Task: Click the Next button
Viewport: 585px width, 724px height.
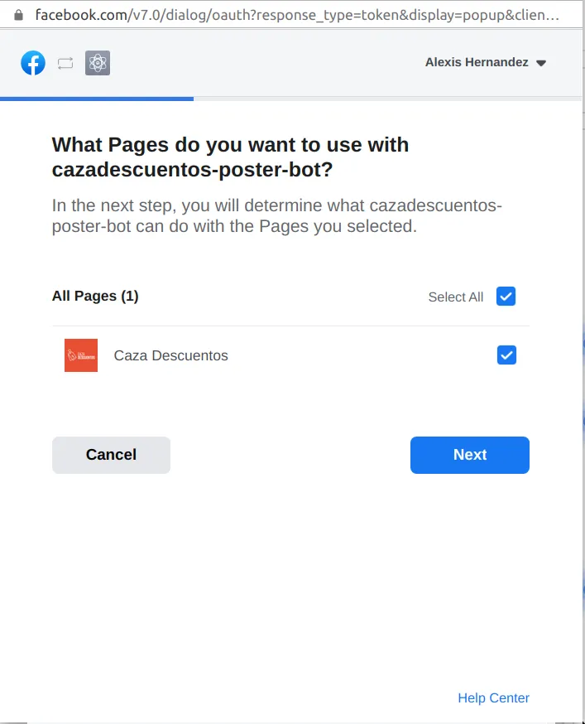Action: point(470,455)
